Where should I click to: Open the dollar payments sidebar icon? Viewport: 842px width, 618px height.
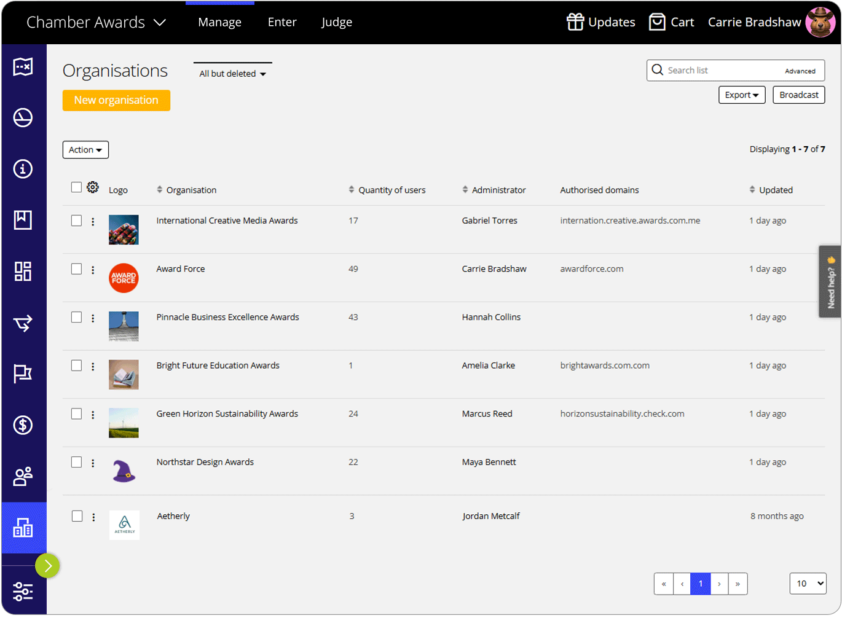point(23,424)
